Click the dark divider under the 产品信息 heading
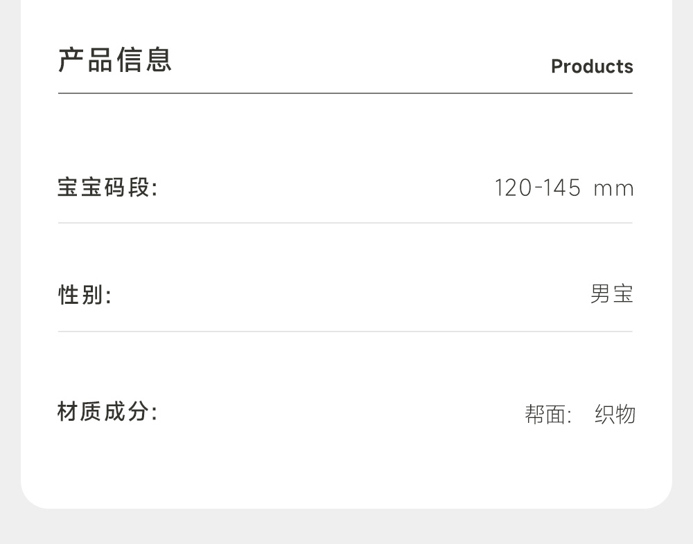The image size is (693, 544). tap(345, 93)
